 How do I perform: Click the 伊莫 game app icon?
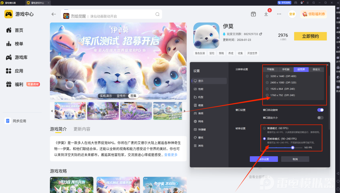[206, 35]
